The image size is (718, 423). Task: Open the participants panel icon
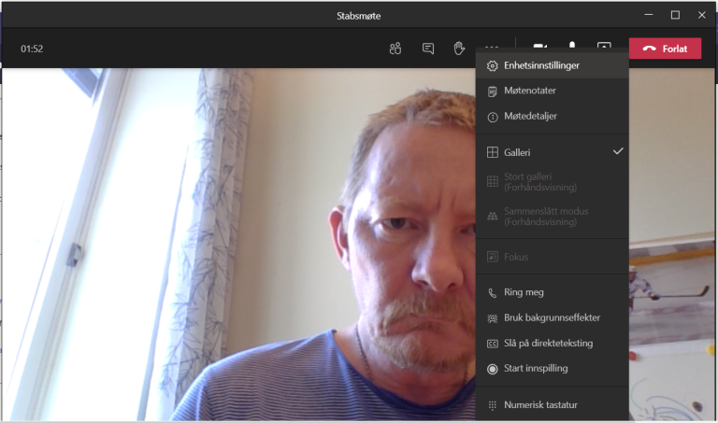coord(395,49)
